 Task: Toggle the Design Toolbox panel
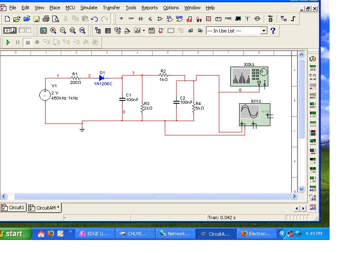click(x=98, y=31)
